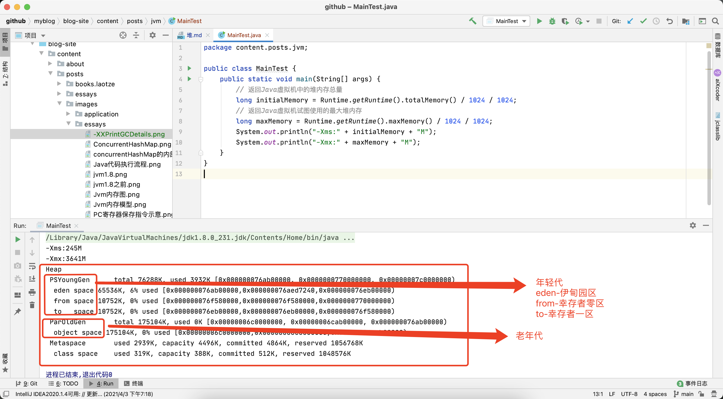This screenshot has height=399, width=723.
Task: Toggle soft-wrap in Run console
Action: [x=32, y=266]
